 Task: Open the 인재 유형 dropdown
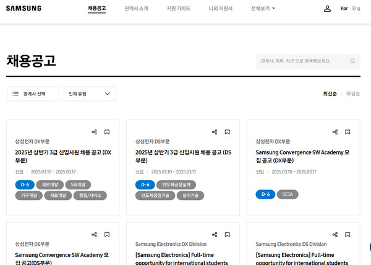(90, 93)
